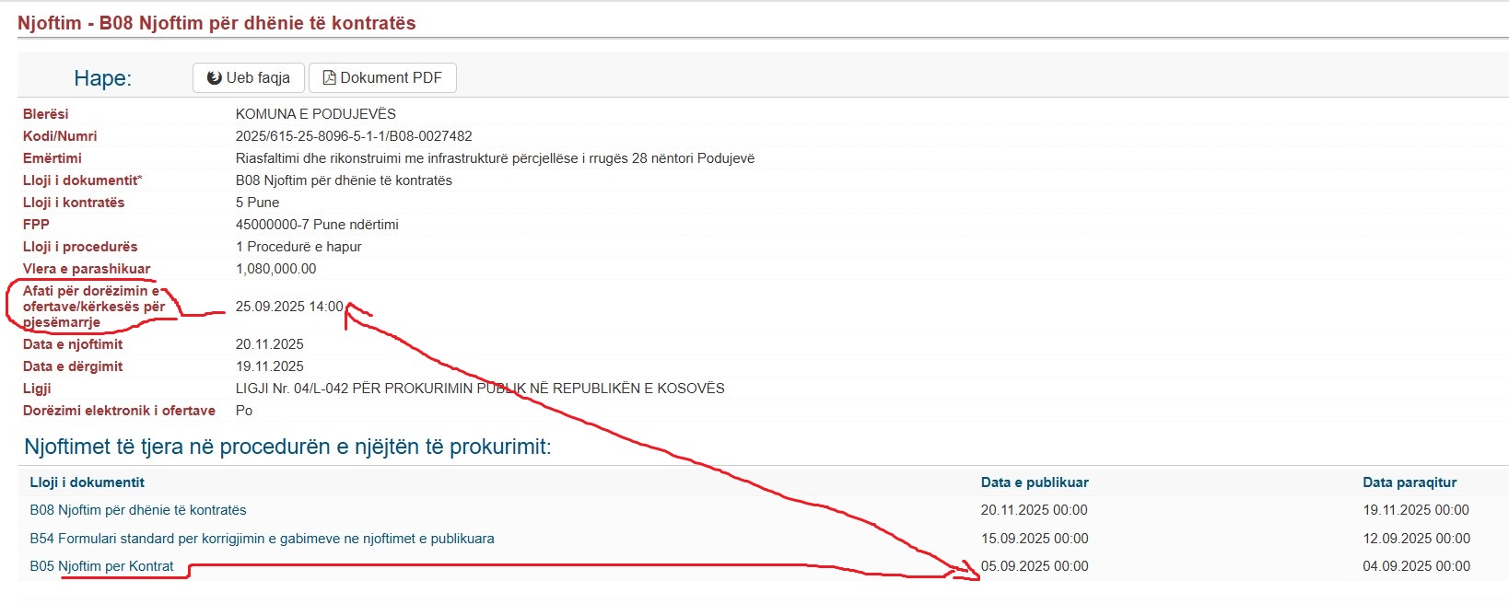Click the Data e publikuar column header
Viewport: 1509px width, 604px height.
[x=1035, y=482]
